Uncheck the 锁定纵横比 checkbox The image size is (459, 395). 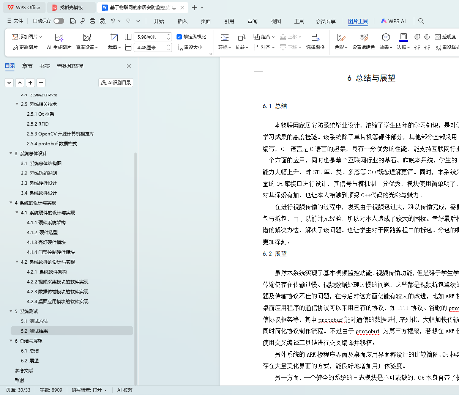point(179,37)
